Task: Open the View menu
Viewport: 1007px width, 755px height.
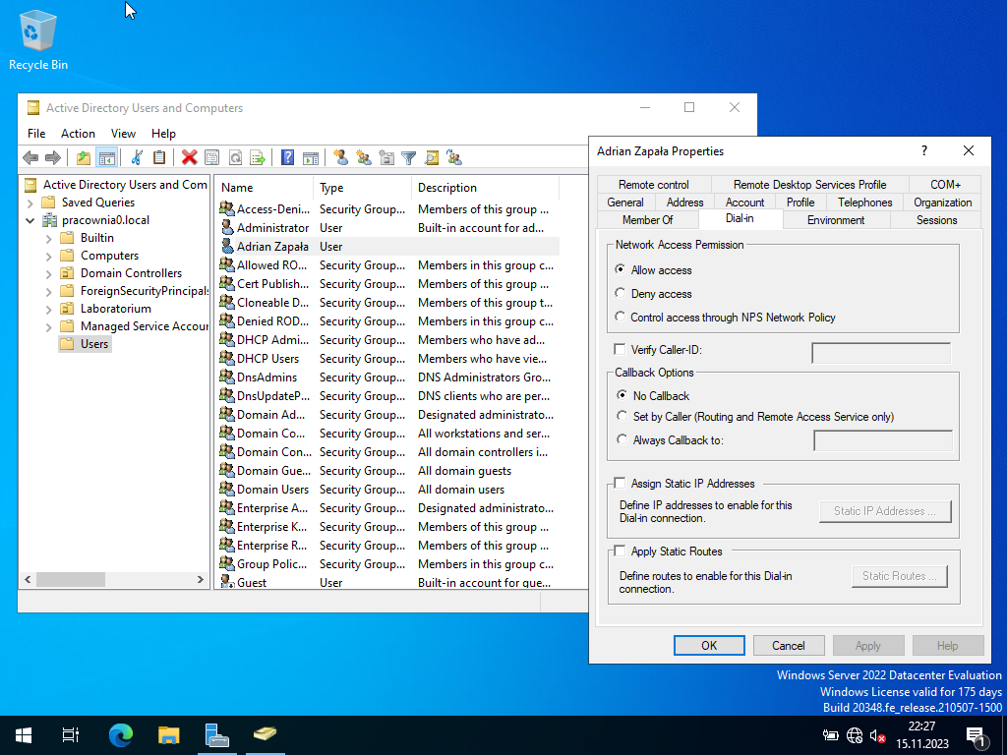Action: coord(123,134)
